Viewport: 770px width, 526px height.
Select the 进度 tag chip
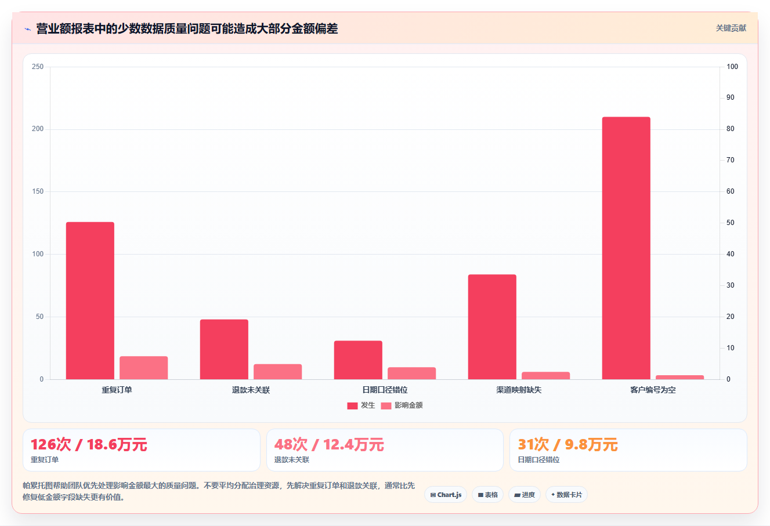point(525,495)
